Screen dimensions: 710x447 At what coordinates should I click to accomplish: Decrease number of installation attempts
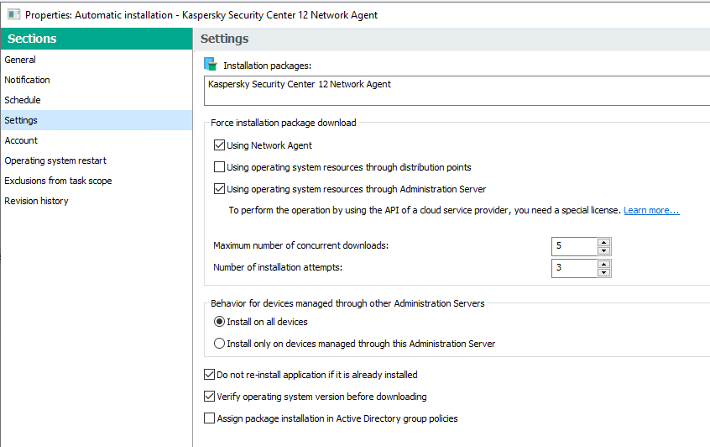pos(603,272)
